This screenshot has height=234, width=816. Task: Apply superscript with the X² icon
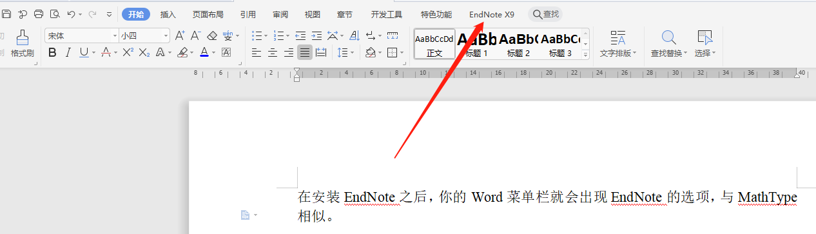tap(128, 52)
